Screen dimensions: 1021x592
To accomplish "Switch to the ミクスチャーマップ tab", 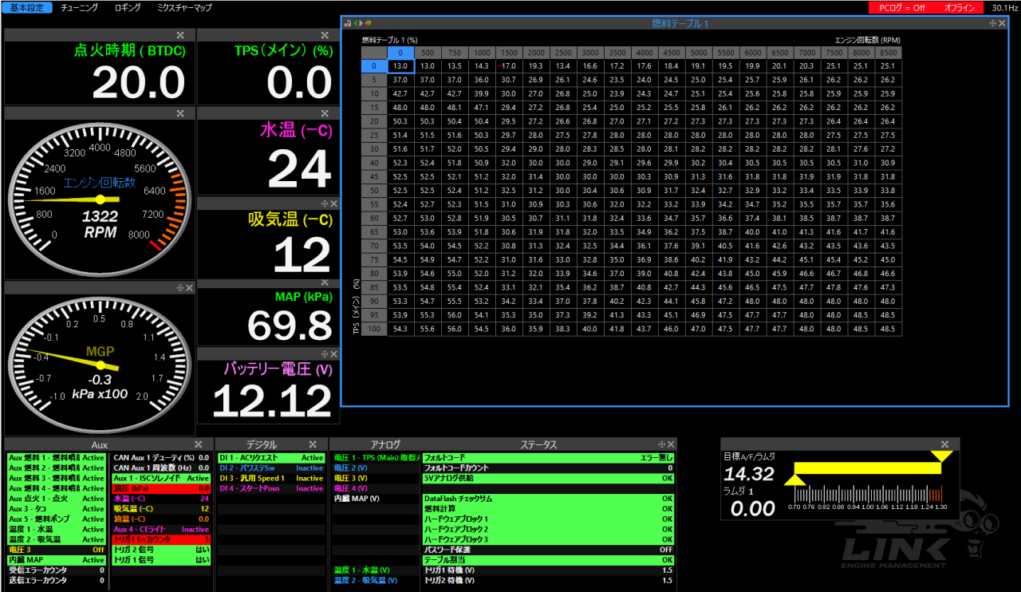I will click(x=185, y=7).
